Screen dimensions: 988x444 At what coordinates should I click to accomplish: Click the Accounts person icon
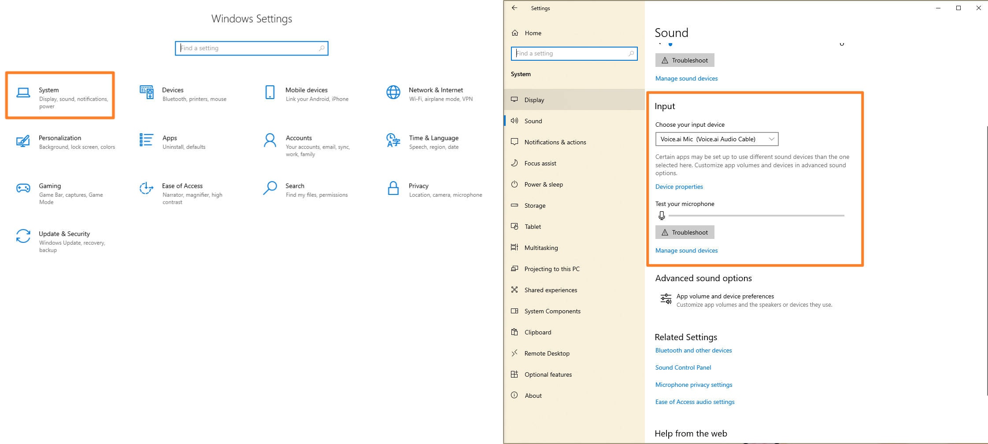270,140
